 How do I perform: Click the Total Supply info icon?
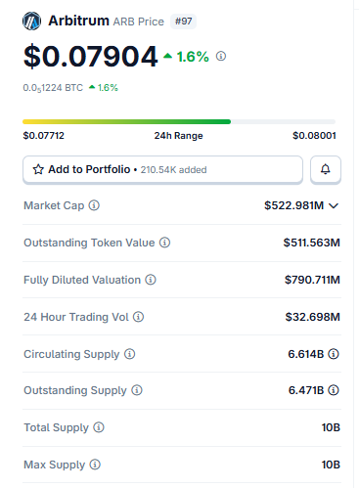(x=99, y=427)
